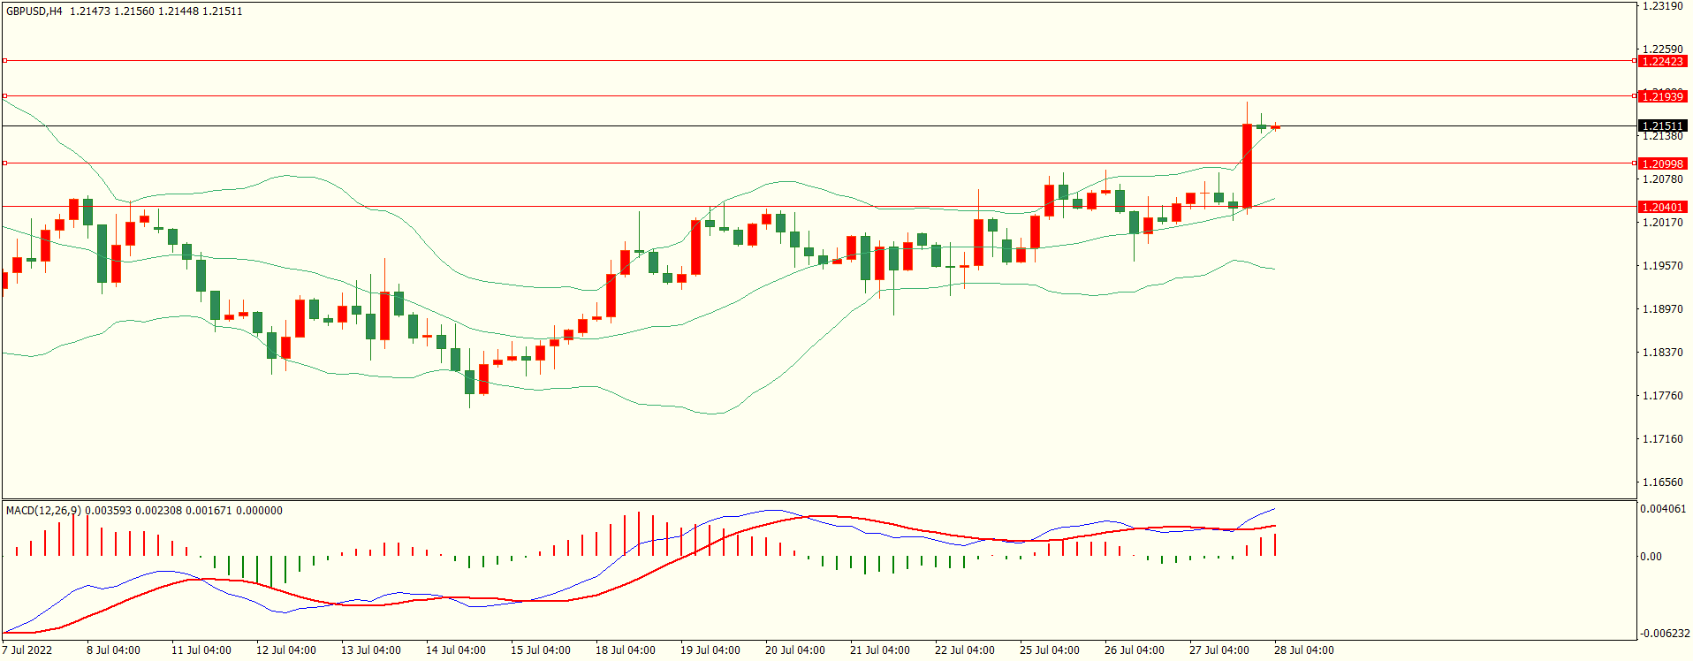Select the 28 Jul 04:00 time axis label
1693x661 pixels.
(x=1303, y=650)
